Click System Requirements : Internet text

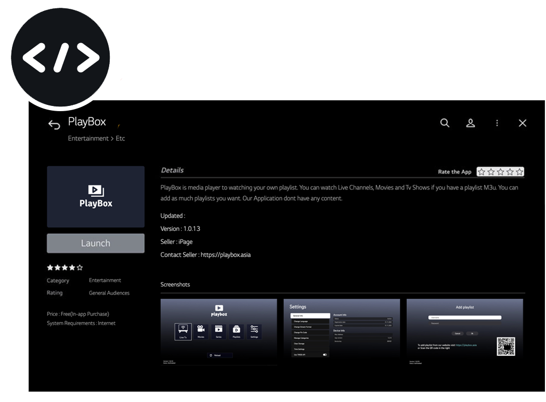coord(81,323)
